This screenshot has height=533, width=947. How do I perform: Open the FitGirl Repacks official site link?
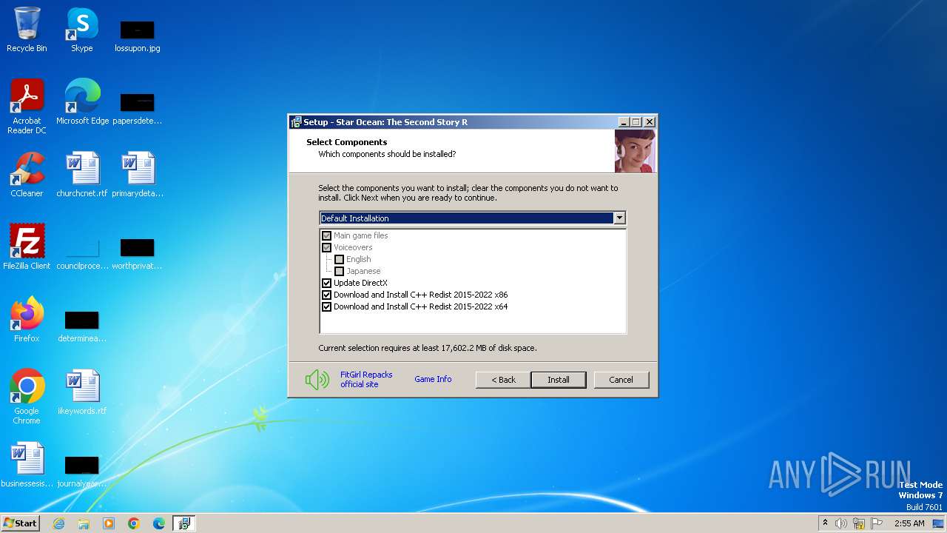366,380
